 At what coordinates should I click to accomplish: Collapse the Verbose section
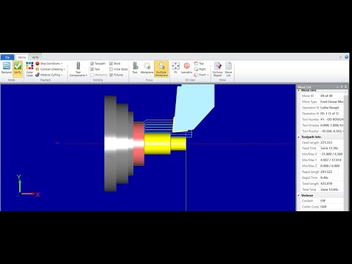click(298, 195)
